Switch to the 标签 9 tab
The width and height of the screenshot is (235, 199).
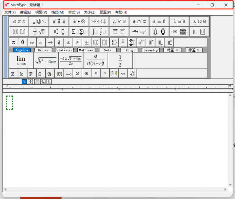(x=194, y=50)
